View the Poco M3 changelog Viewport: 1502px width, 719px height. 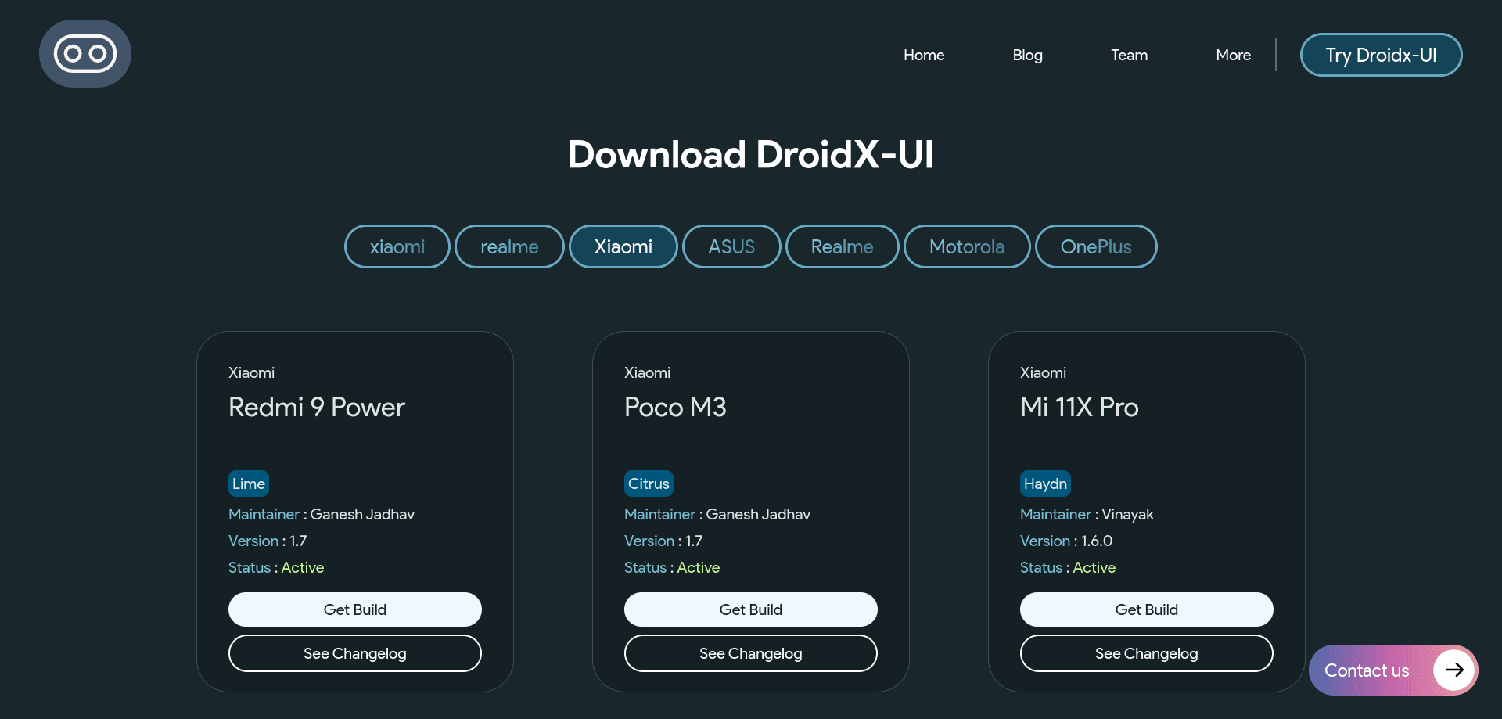click(750, 653)
